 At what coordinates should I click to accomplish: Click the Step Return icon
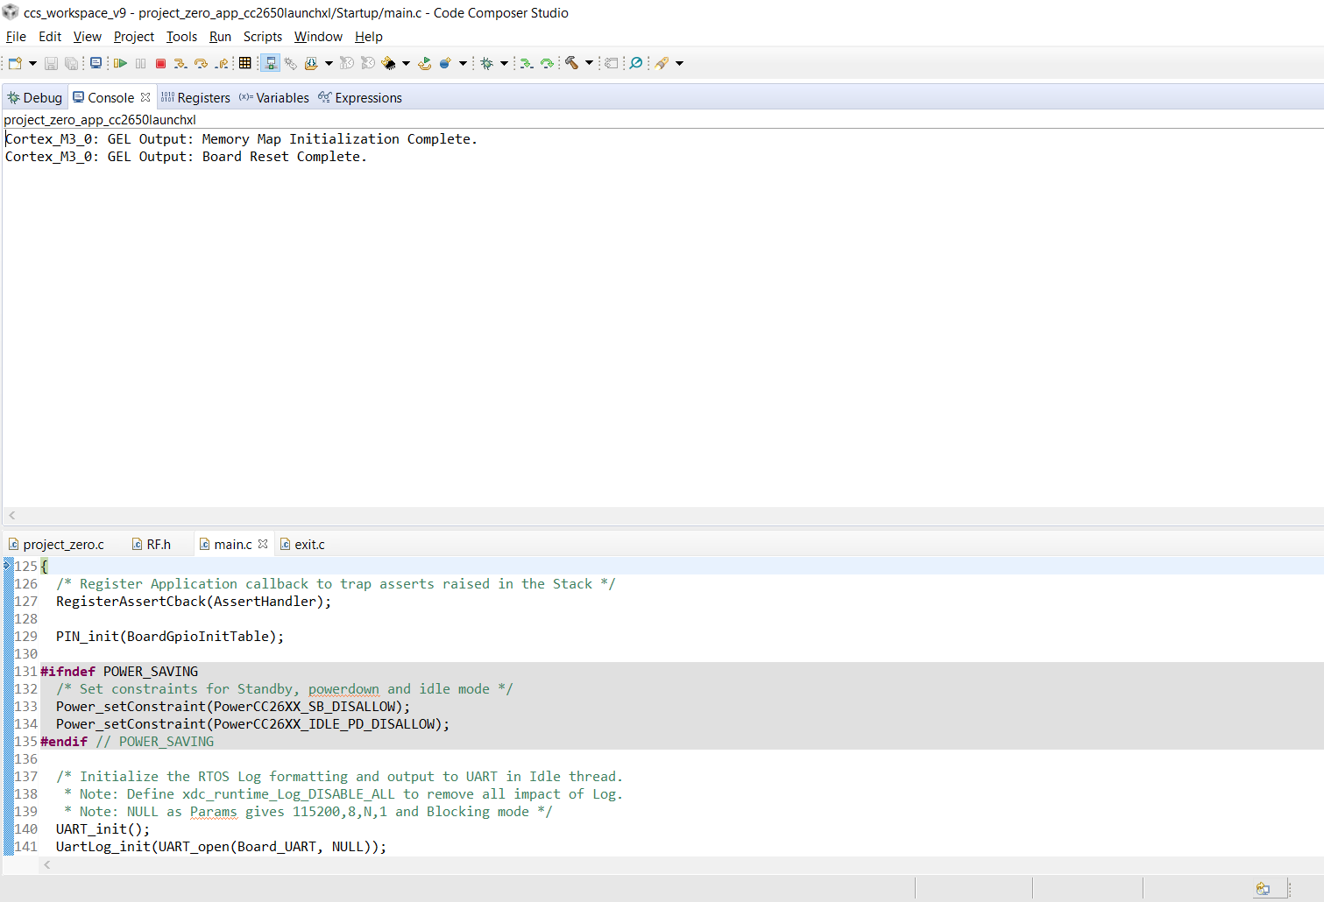click(222, 63)
